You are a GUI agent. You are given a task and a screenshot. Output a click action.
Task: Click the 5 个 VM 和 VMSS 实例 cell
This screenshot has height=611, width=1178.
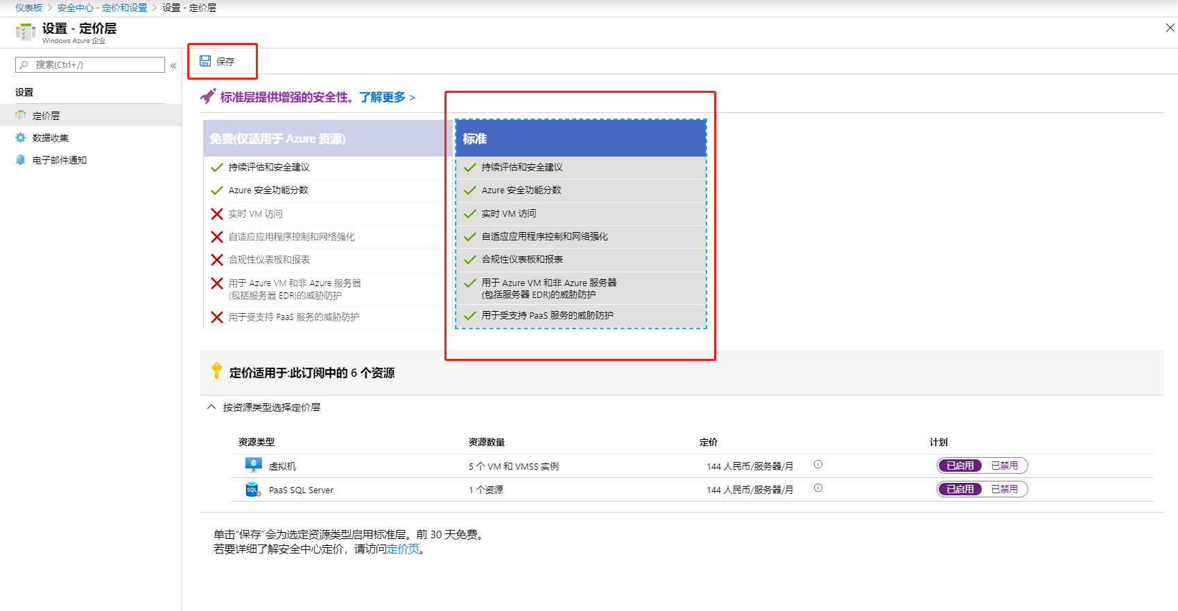(x=514, y=466)
